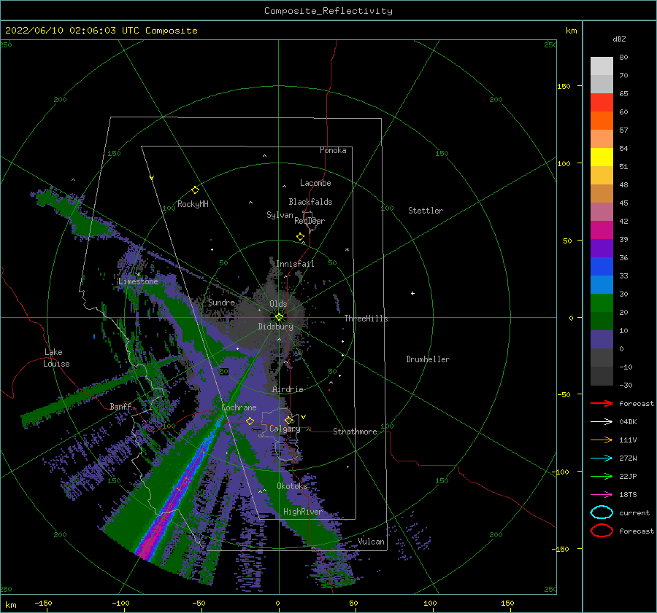Image resolution: width=657 pixels, height=613 pixels.
Task: Click the 'Ponoka' city label
Action: [x=333, y=150]
